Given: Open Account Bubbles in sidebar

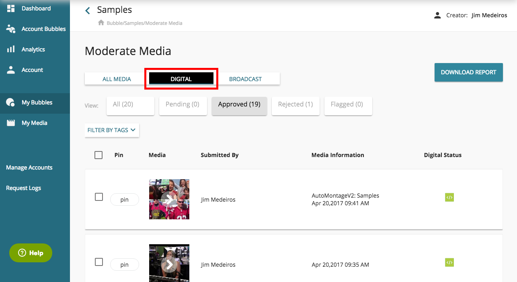Looking at the screenshot, I should click(43, 29).
